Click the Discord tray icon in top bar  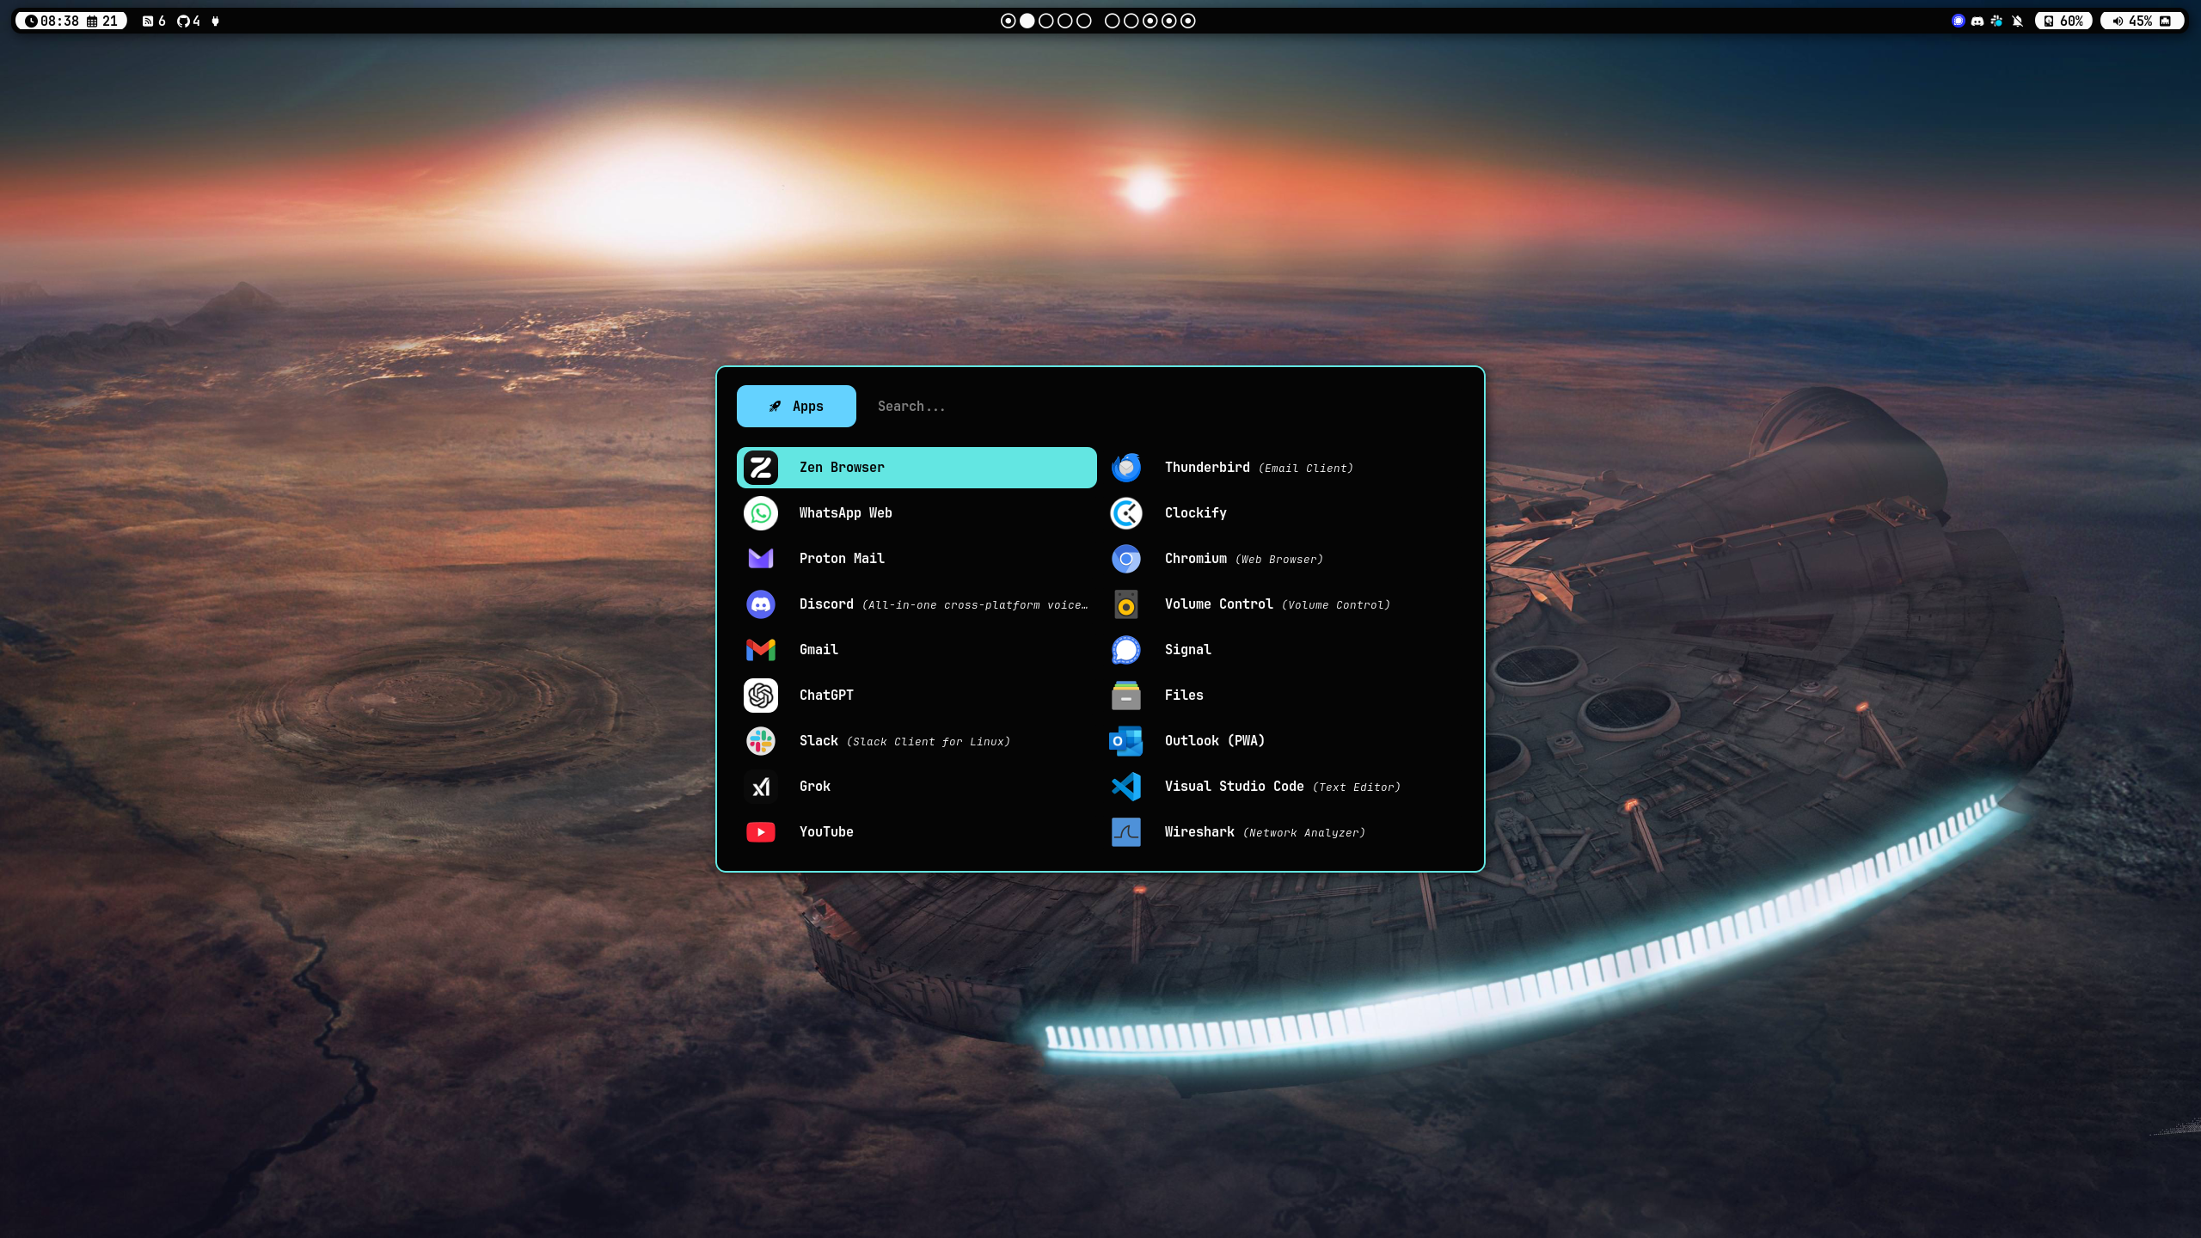pyautogui.click(x=1977, y=21)
